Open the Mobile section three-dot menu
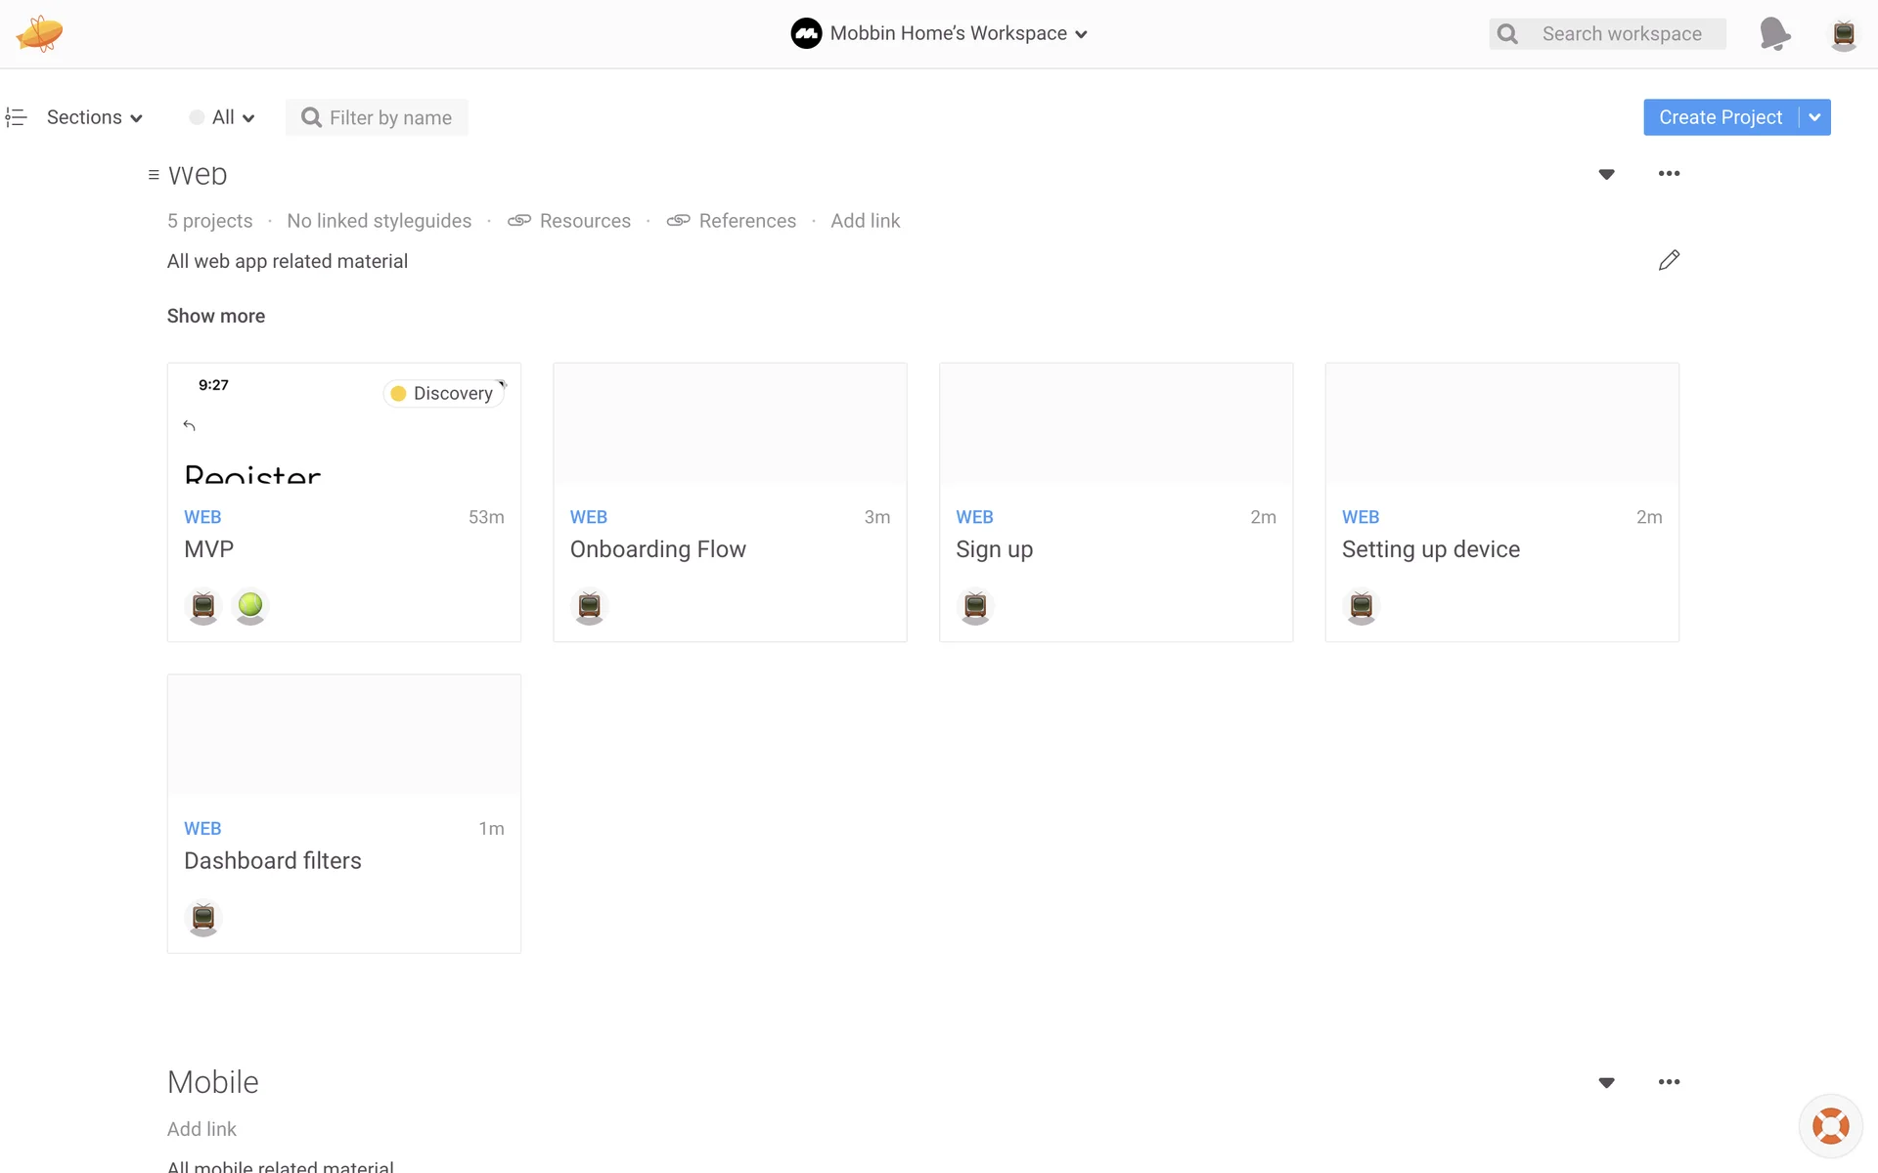 pyautogui.click(x=1669, y=1082)
